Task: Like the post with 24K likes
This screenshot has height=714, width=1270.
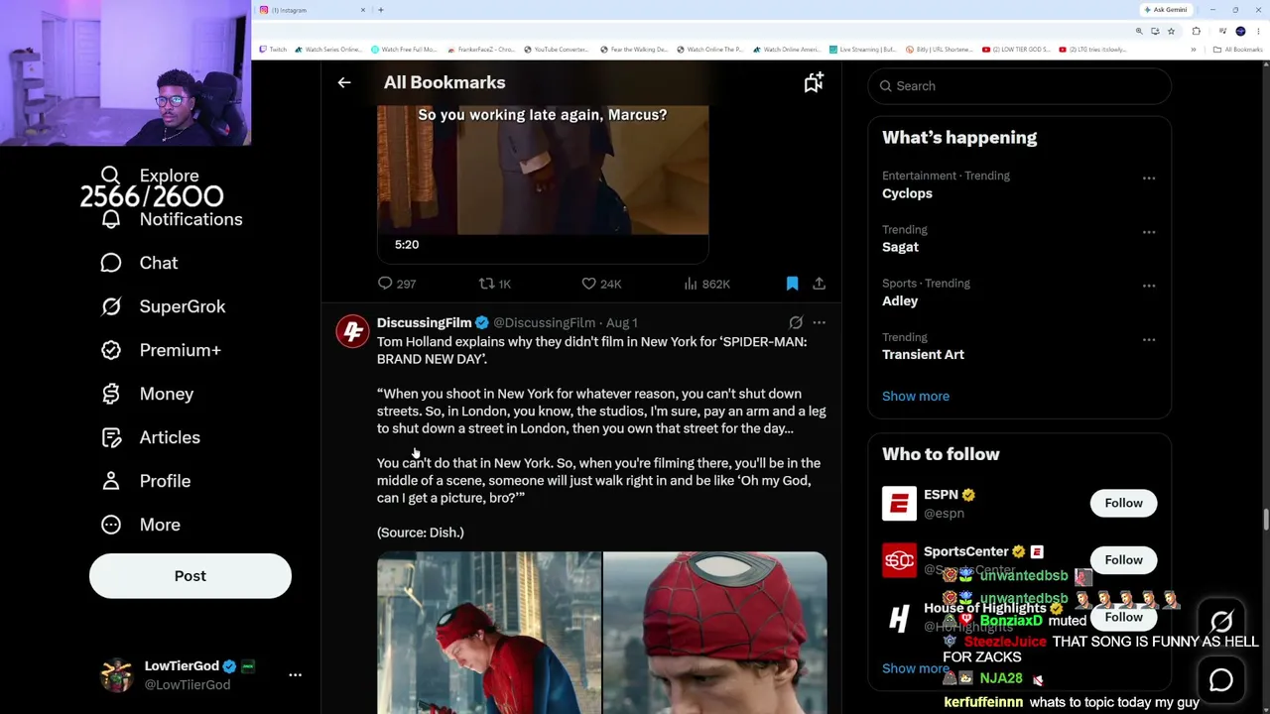Action: tap(601, 284)
